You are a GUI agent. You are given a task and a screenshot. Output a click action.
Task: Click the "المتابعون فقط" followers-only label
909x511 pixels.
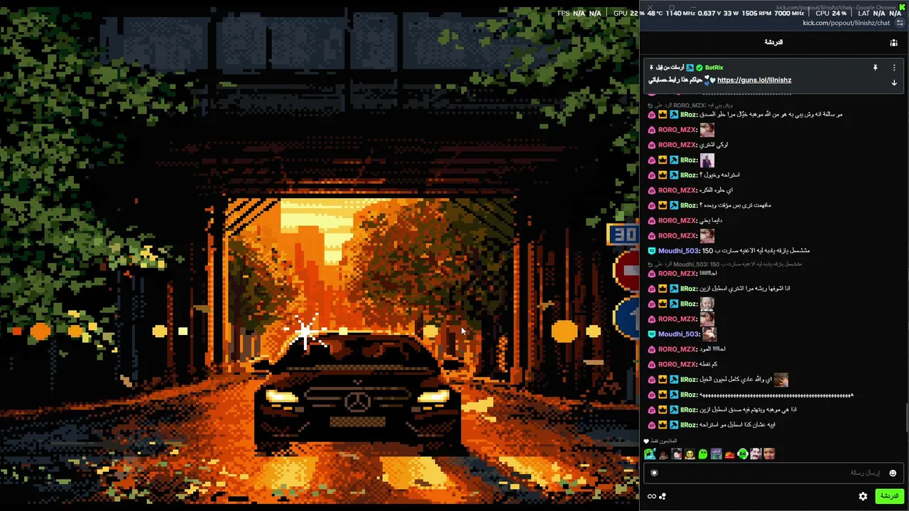tap(664, 441)
